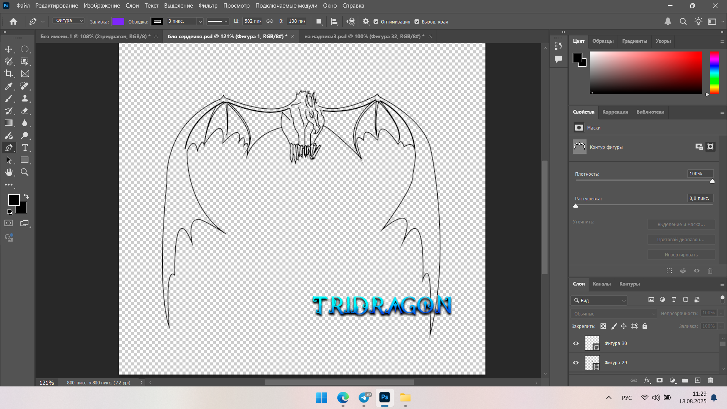Select the Brush tool

point(8,98)
